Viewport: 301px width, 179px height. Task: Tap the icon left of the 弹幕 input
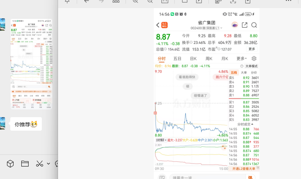pos(162,178)
